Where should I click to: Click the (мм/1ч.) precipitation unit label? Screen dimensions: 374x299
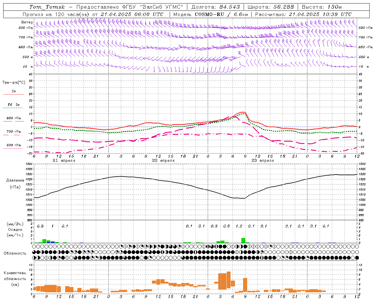pyautogui.click(x=15, y=235)
